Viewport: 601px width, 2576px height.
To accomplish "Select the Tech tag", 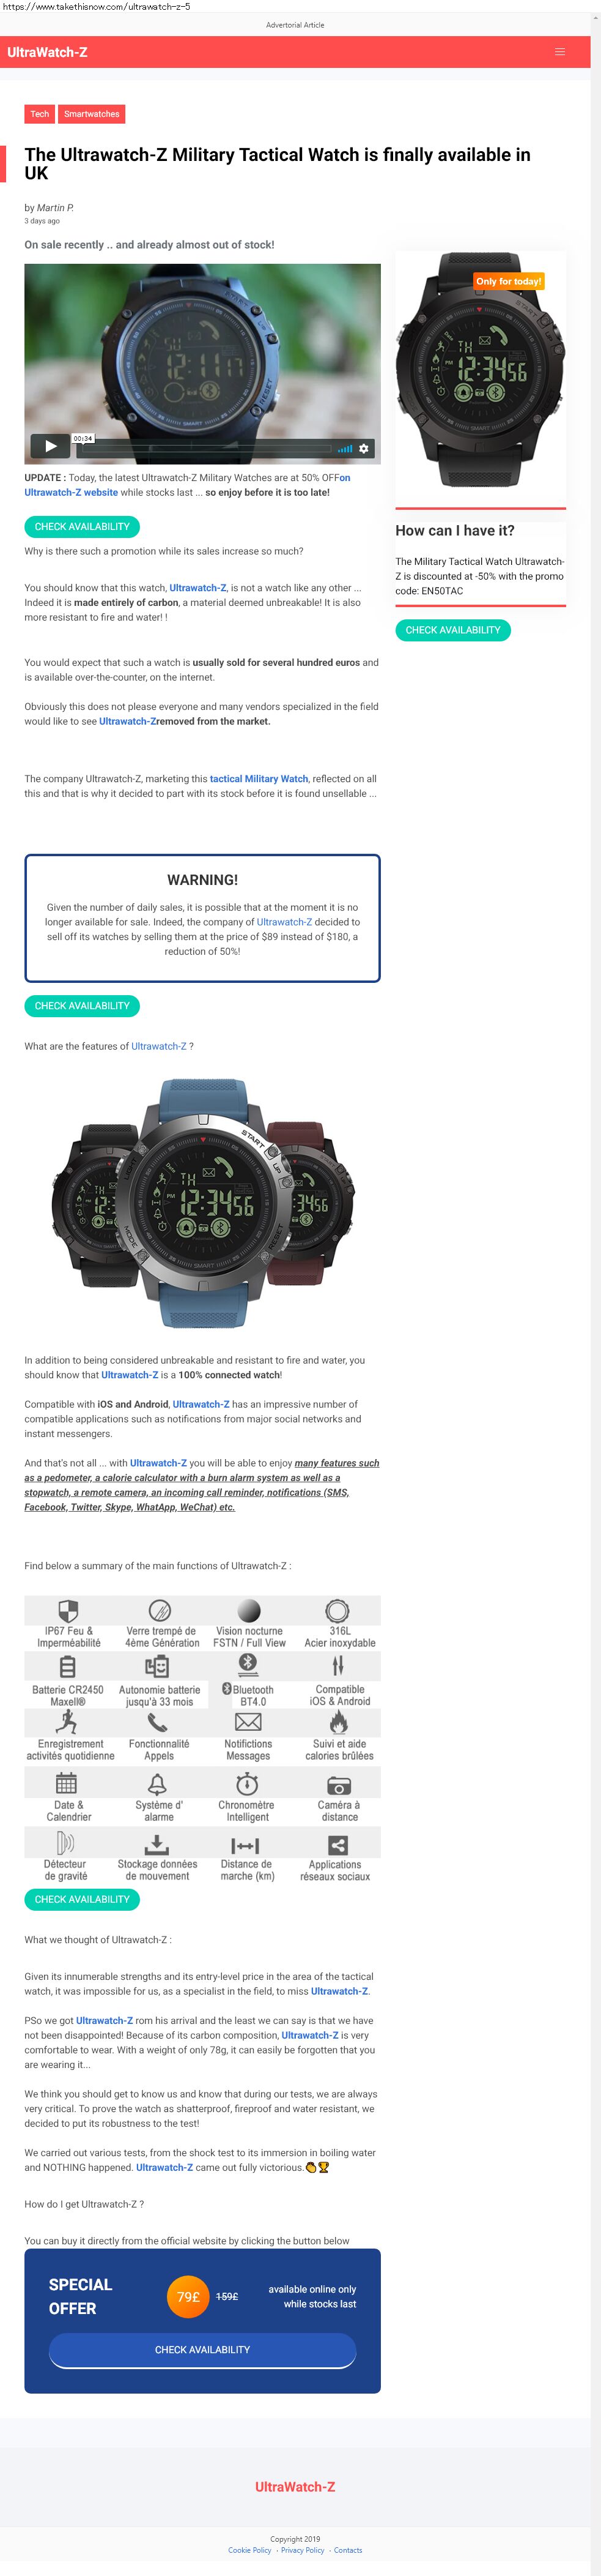I will coord(40,114).
